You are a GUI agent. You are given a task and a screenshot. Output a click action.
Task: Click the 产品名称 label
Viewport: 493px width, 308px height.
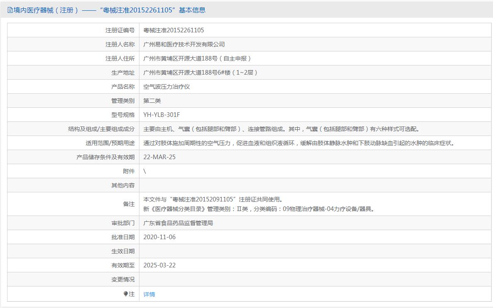click(123, 87)
